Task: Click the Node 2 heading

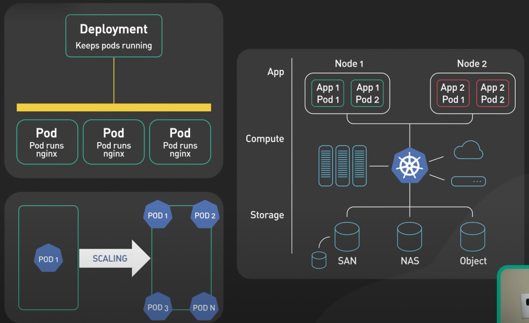Action: 472,63
